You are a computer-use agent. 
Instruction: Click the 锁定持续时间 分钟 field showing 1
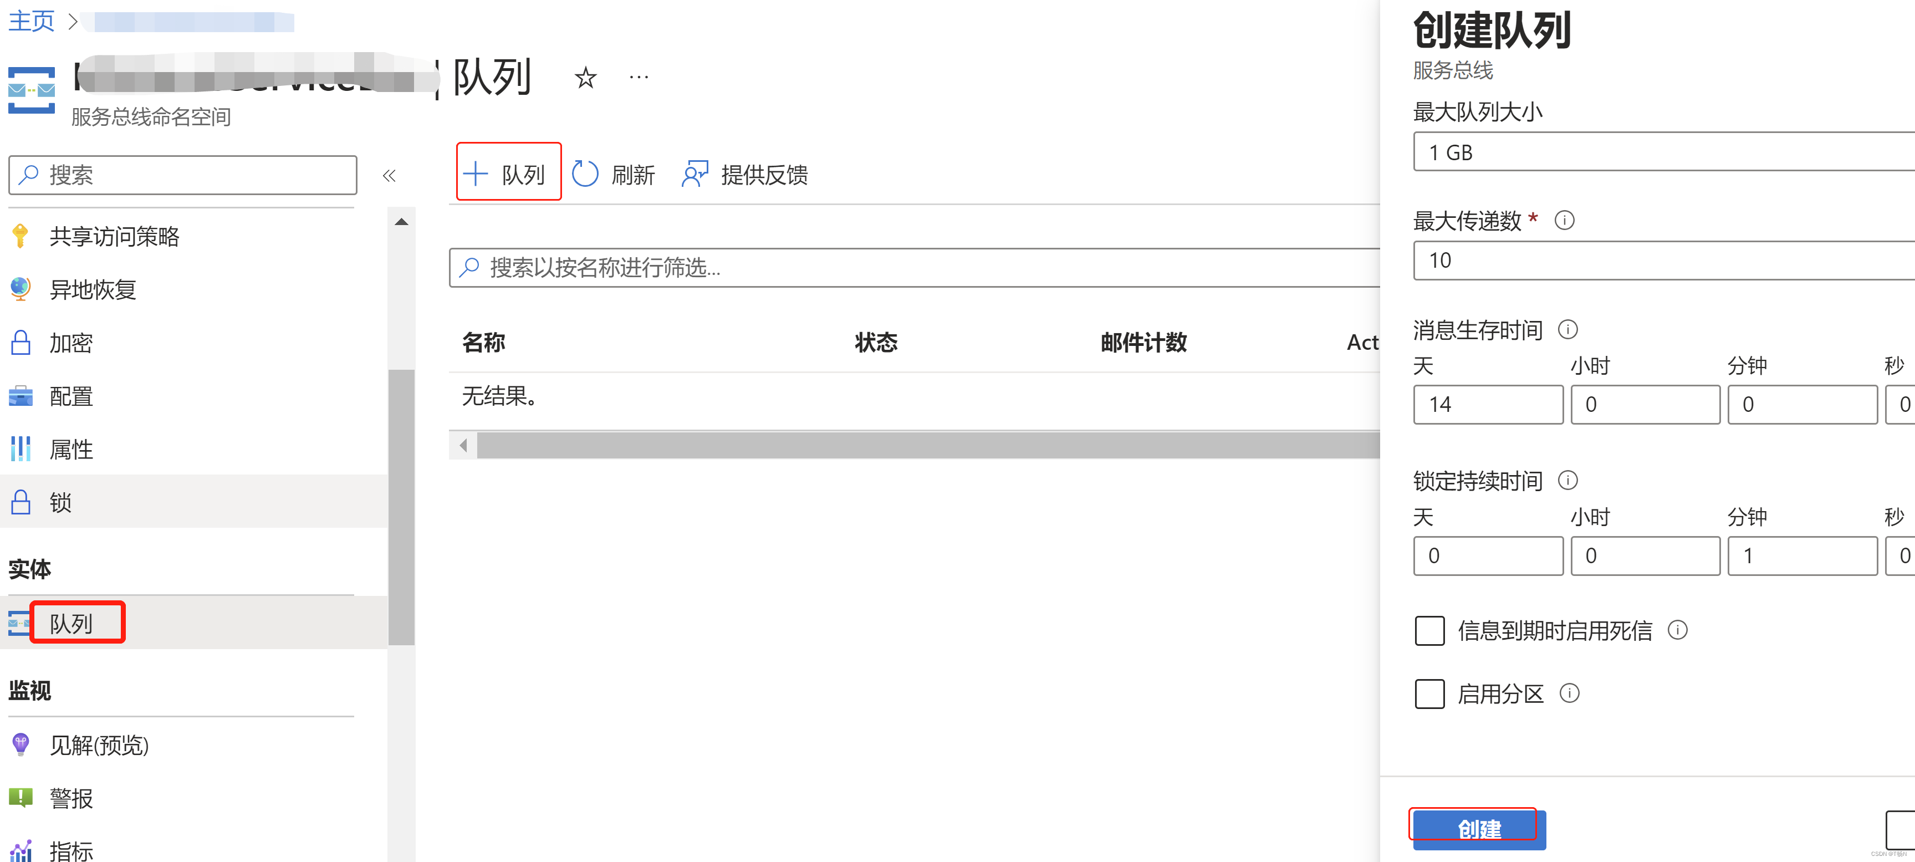pos(1802,555)
